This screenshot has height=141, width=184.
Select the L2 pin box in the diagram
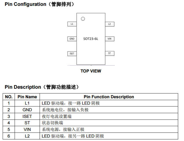coord(110,24)
